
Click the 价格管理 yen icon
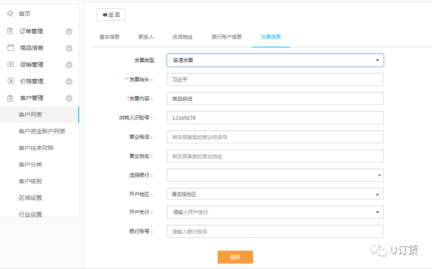click(x=11, y=81)
